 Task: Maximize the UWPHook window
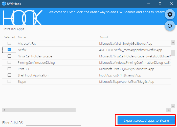click(x=160, y=4)
